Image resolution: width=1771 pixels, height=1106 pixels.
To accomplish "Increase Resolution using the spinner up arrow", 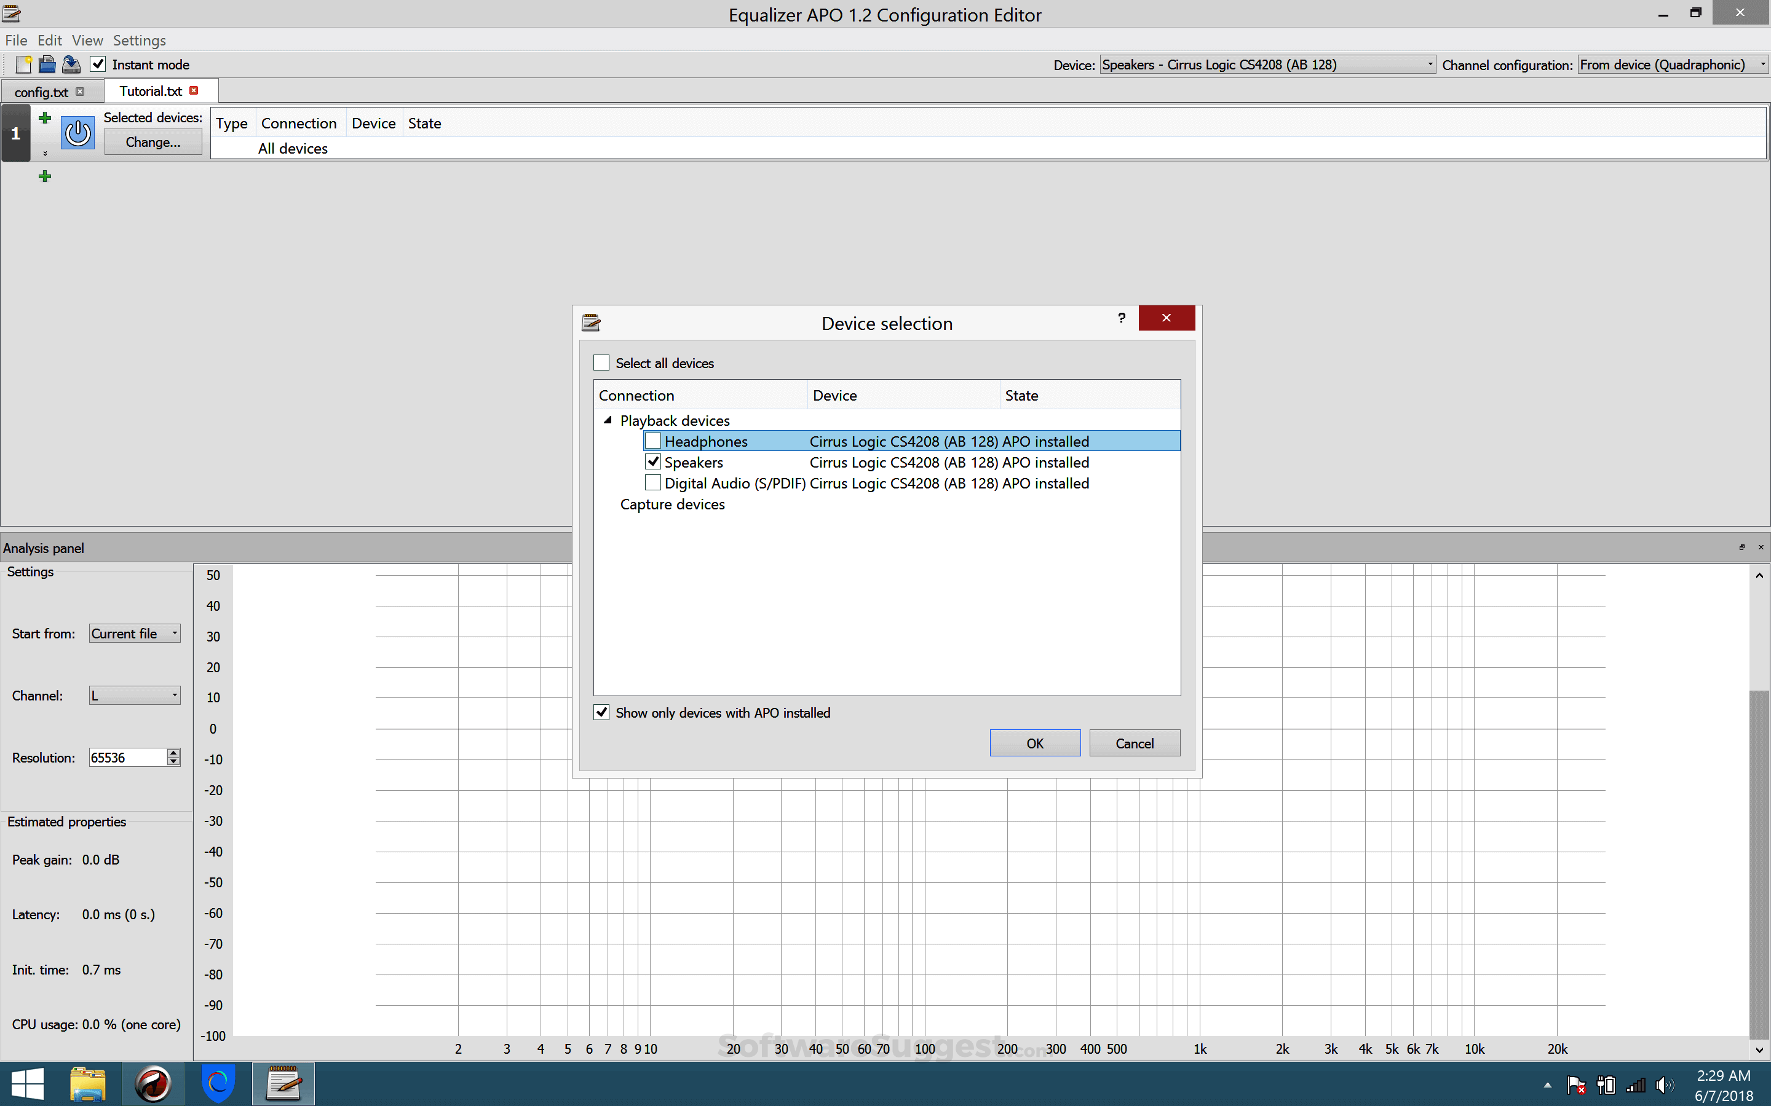I will 173,753.
